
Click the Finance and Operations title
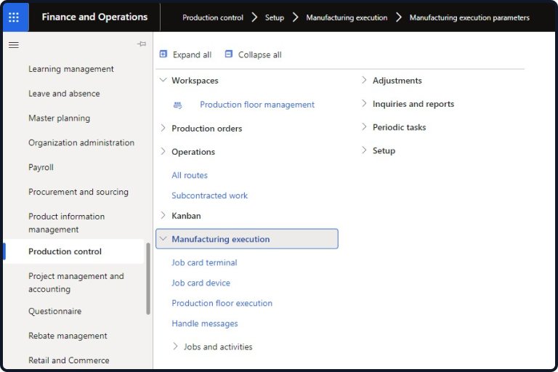click(94, 17)
